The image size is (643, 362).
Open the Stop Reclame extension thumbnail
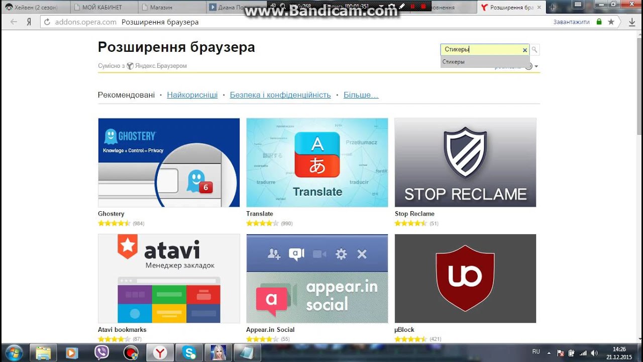pos(465,162)
